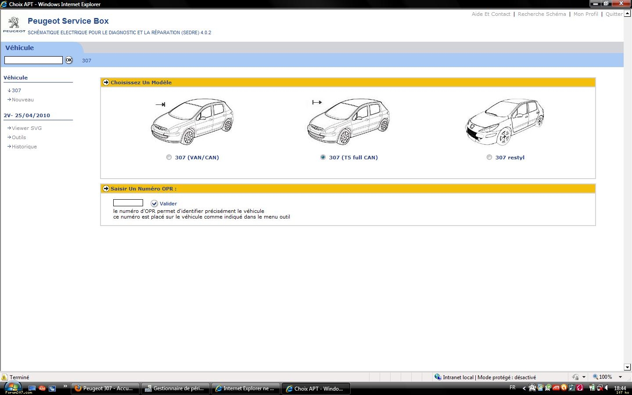
Task: Select the 307 (VAN/CAN) radio button
Action: [169, 157]
